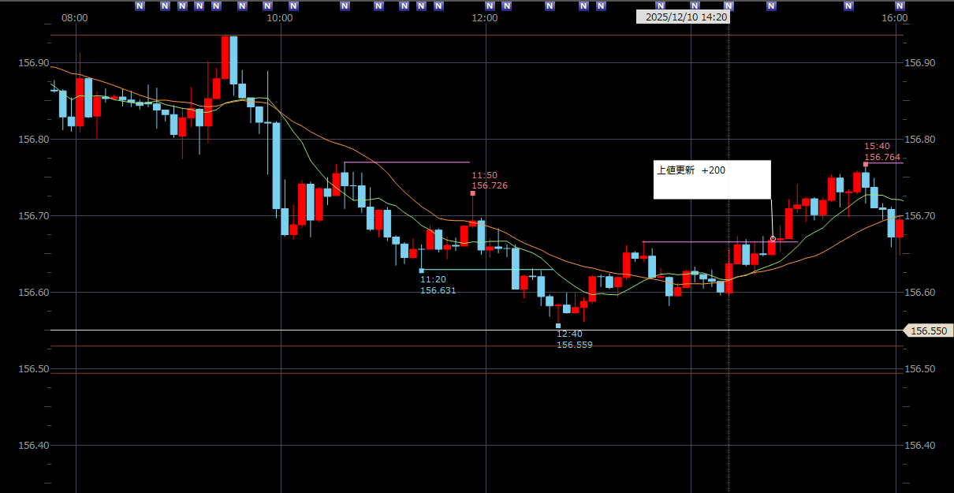Click the 08:00 time axis label
954x493 pixels.
(x=74, y=18)
